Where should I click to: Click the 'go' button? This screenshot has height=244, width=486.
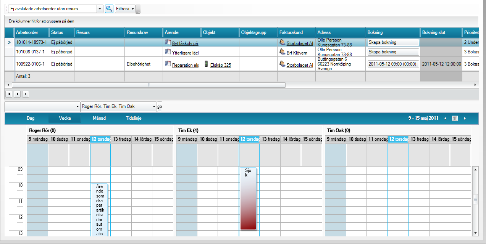160,106
